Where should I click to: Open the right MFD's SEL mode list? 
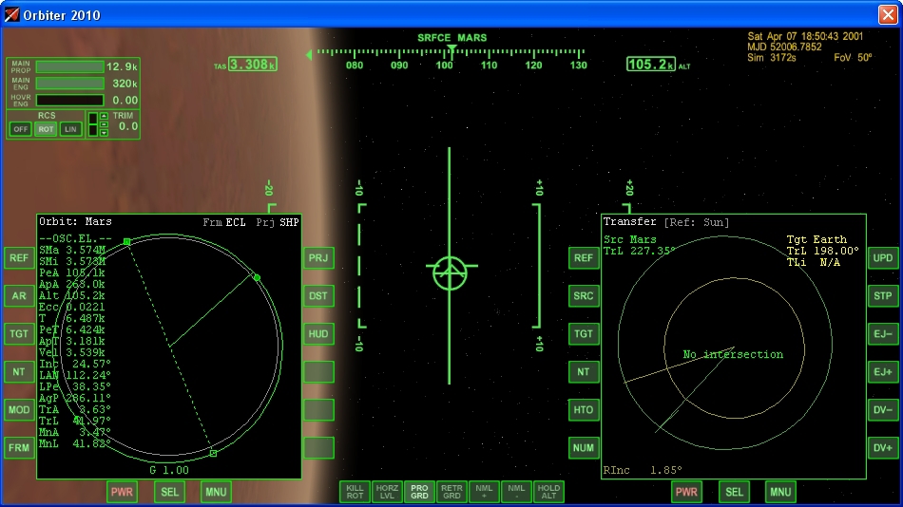pyautogui.click(x=734, y=492)
